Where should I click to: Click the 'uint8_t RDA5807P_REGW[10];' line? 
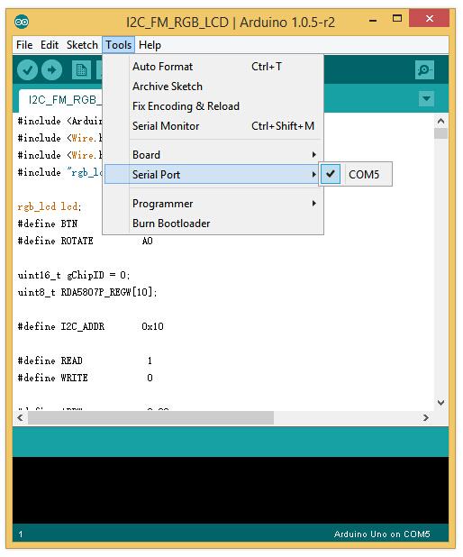[87, 292]
